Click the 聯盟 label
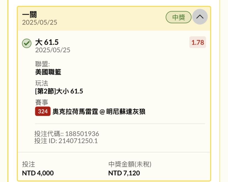 click(42, 64)
